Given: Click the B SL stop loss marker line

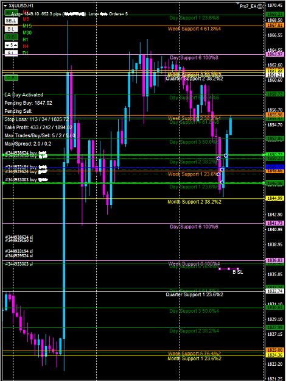Looking at the screenshot, I should [229, 269].
